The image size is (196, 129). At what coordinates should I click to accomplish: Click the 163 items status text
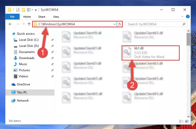pos(15,121)
